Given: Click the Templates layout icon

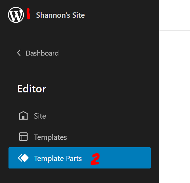Looking at the screenshot, I should [23, 137].
